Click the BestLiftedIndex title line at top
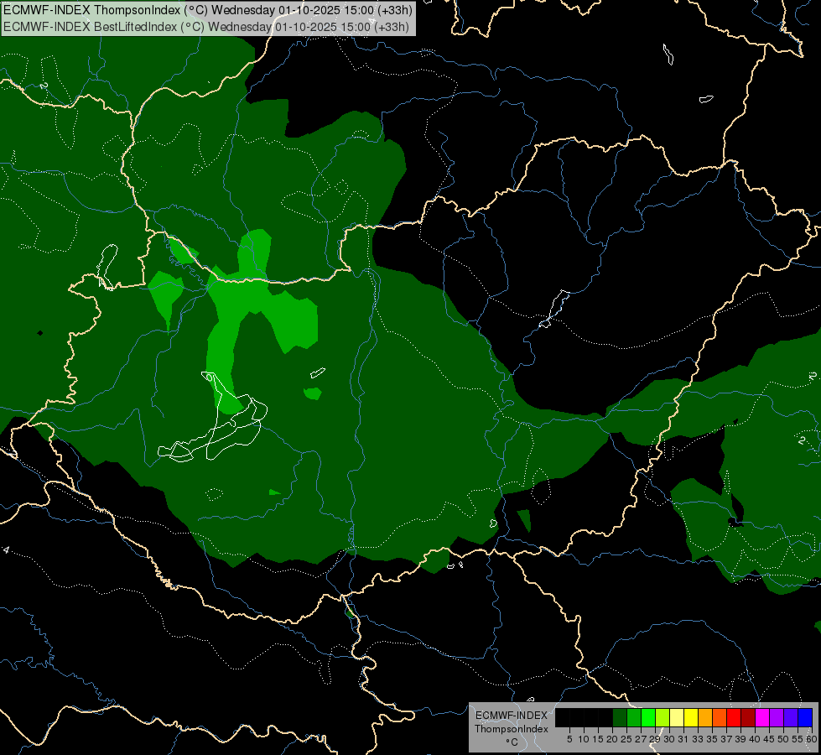Viewport: 821px width, 755px height. click(x=206, y=27)
